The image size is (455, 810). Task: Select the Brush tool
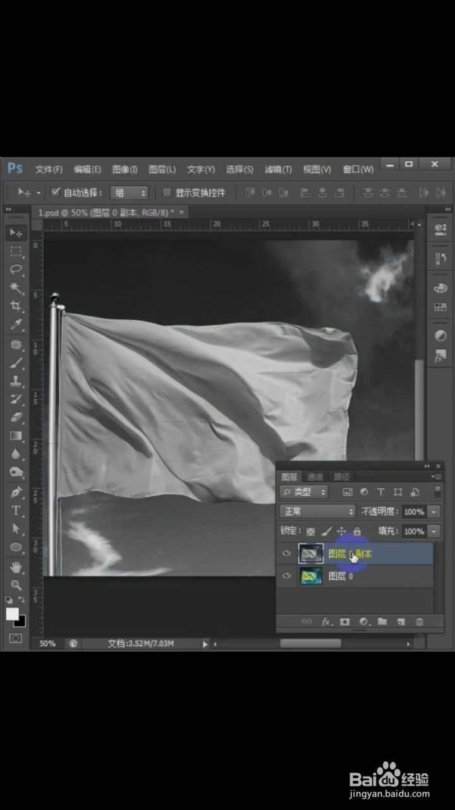tap(16, 363)
